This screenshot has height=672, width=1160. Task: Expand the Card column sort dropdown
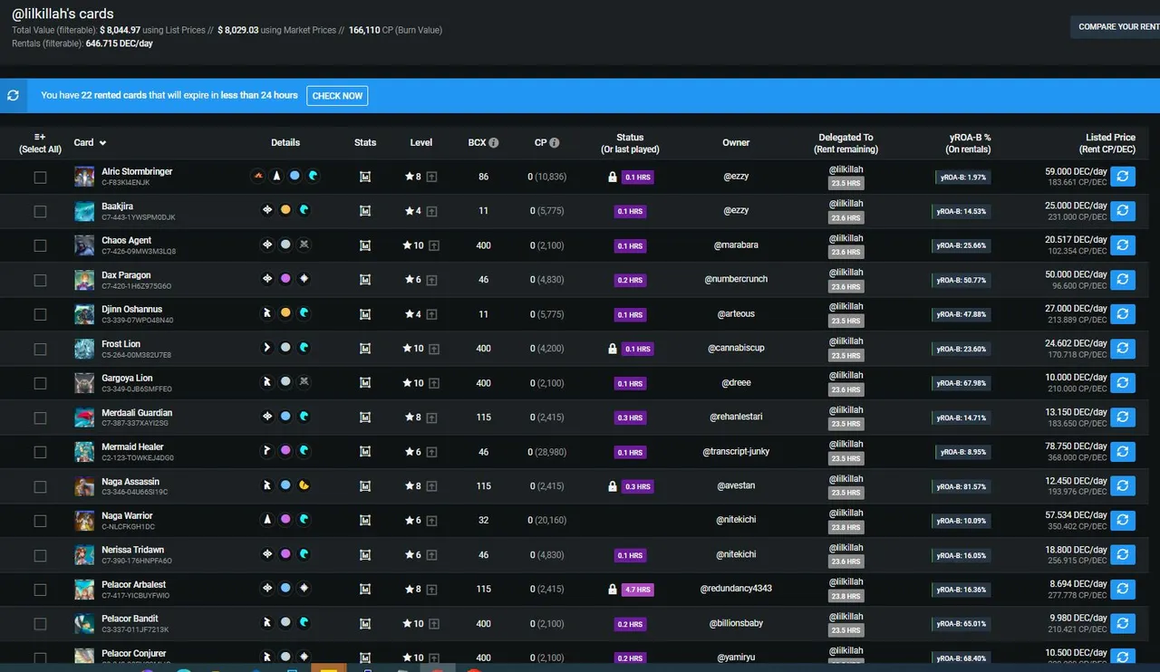102,143
